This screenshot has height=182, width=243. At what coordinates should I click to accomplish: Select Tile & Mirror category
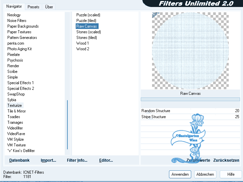click(x=16, y=111)
